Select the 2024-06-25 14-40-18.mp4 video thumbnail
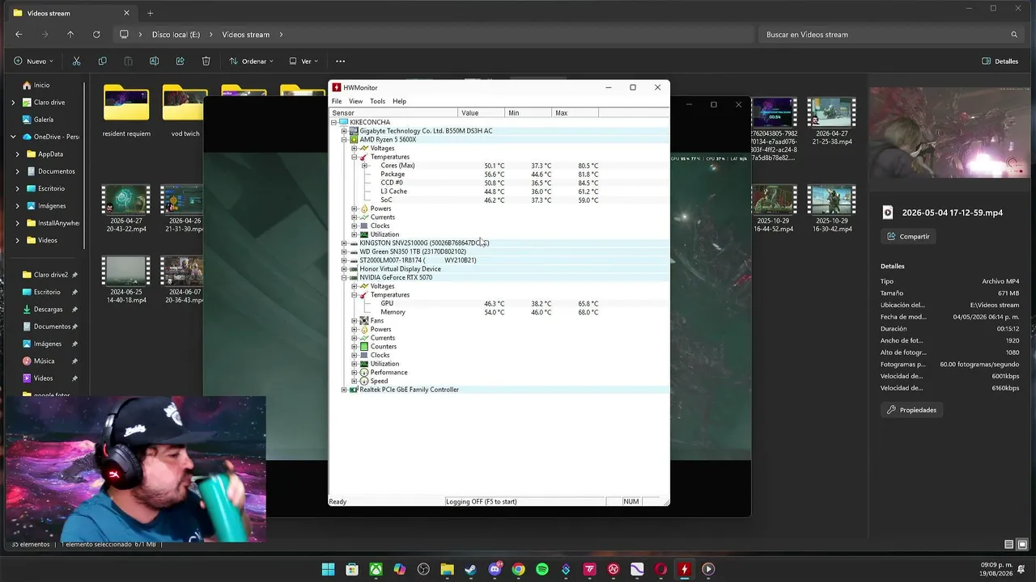This screenshot has width=1036, height=582. pyautogui.click(x=125, y=270)
